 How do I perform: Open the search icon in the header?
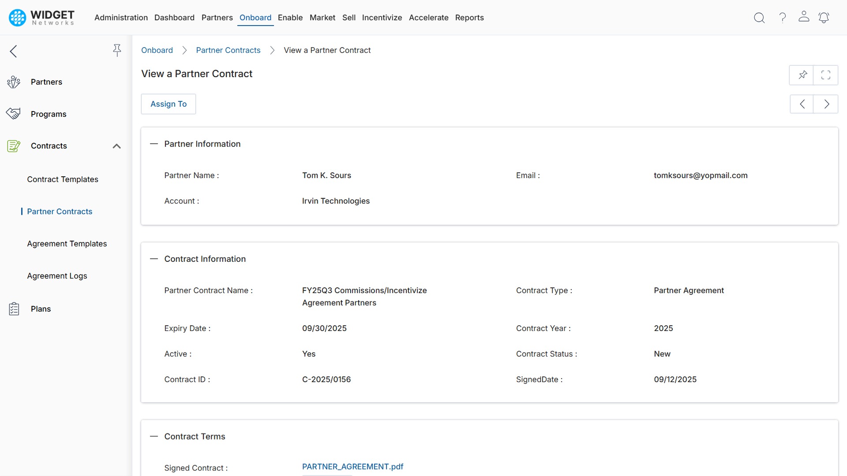(x=759, y=18)
